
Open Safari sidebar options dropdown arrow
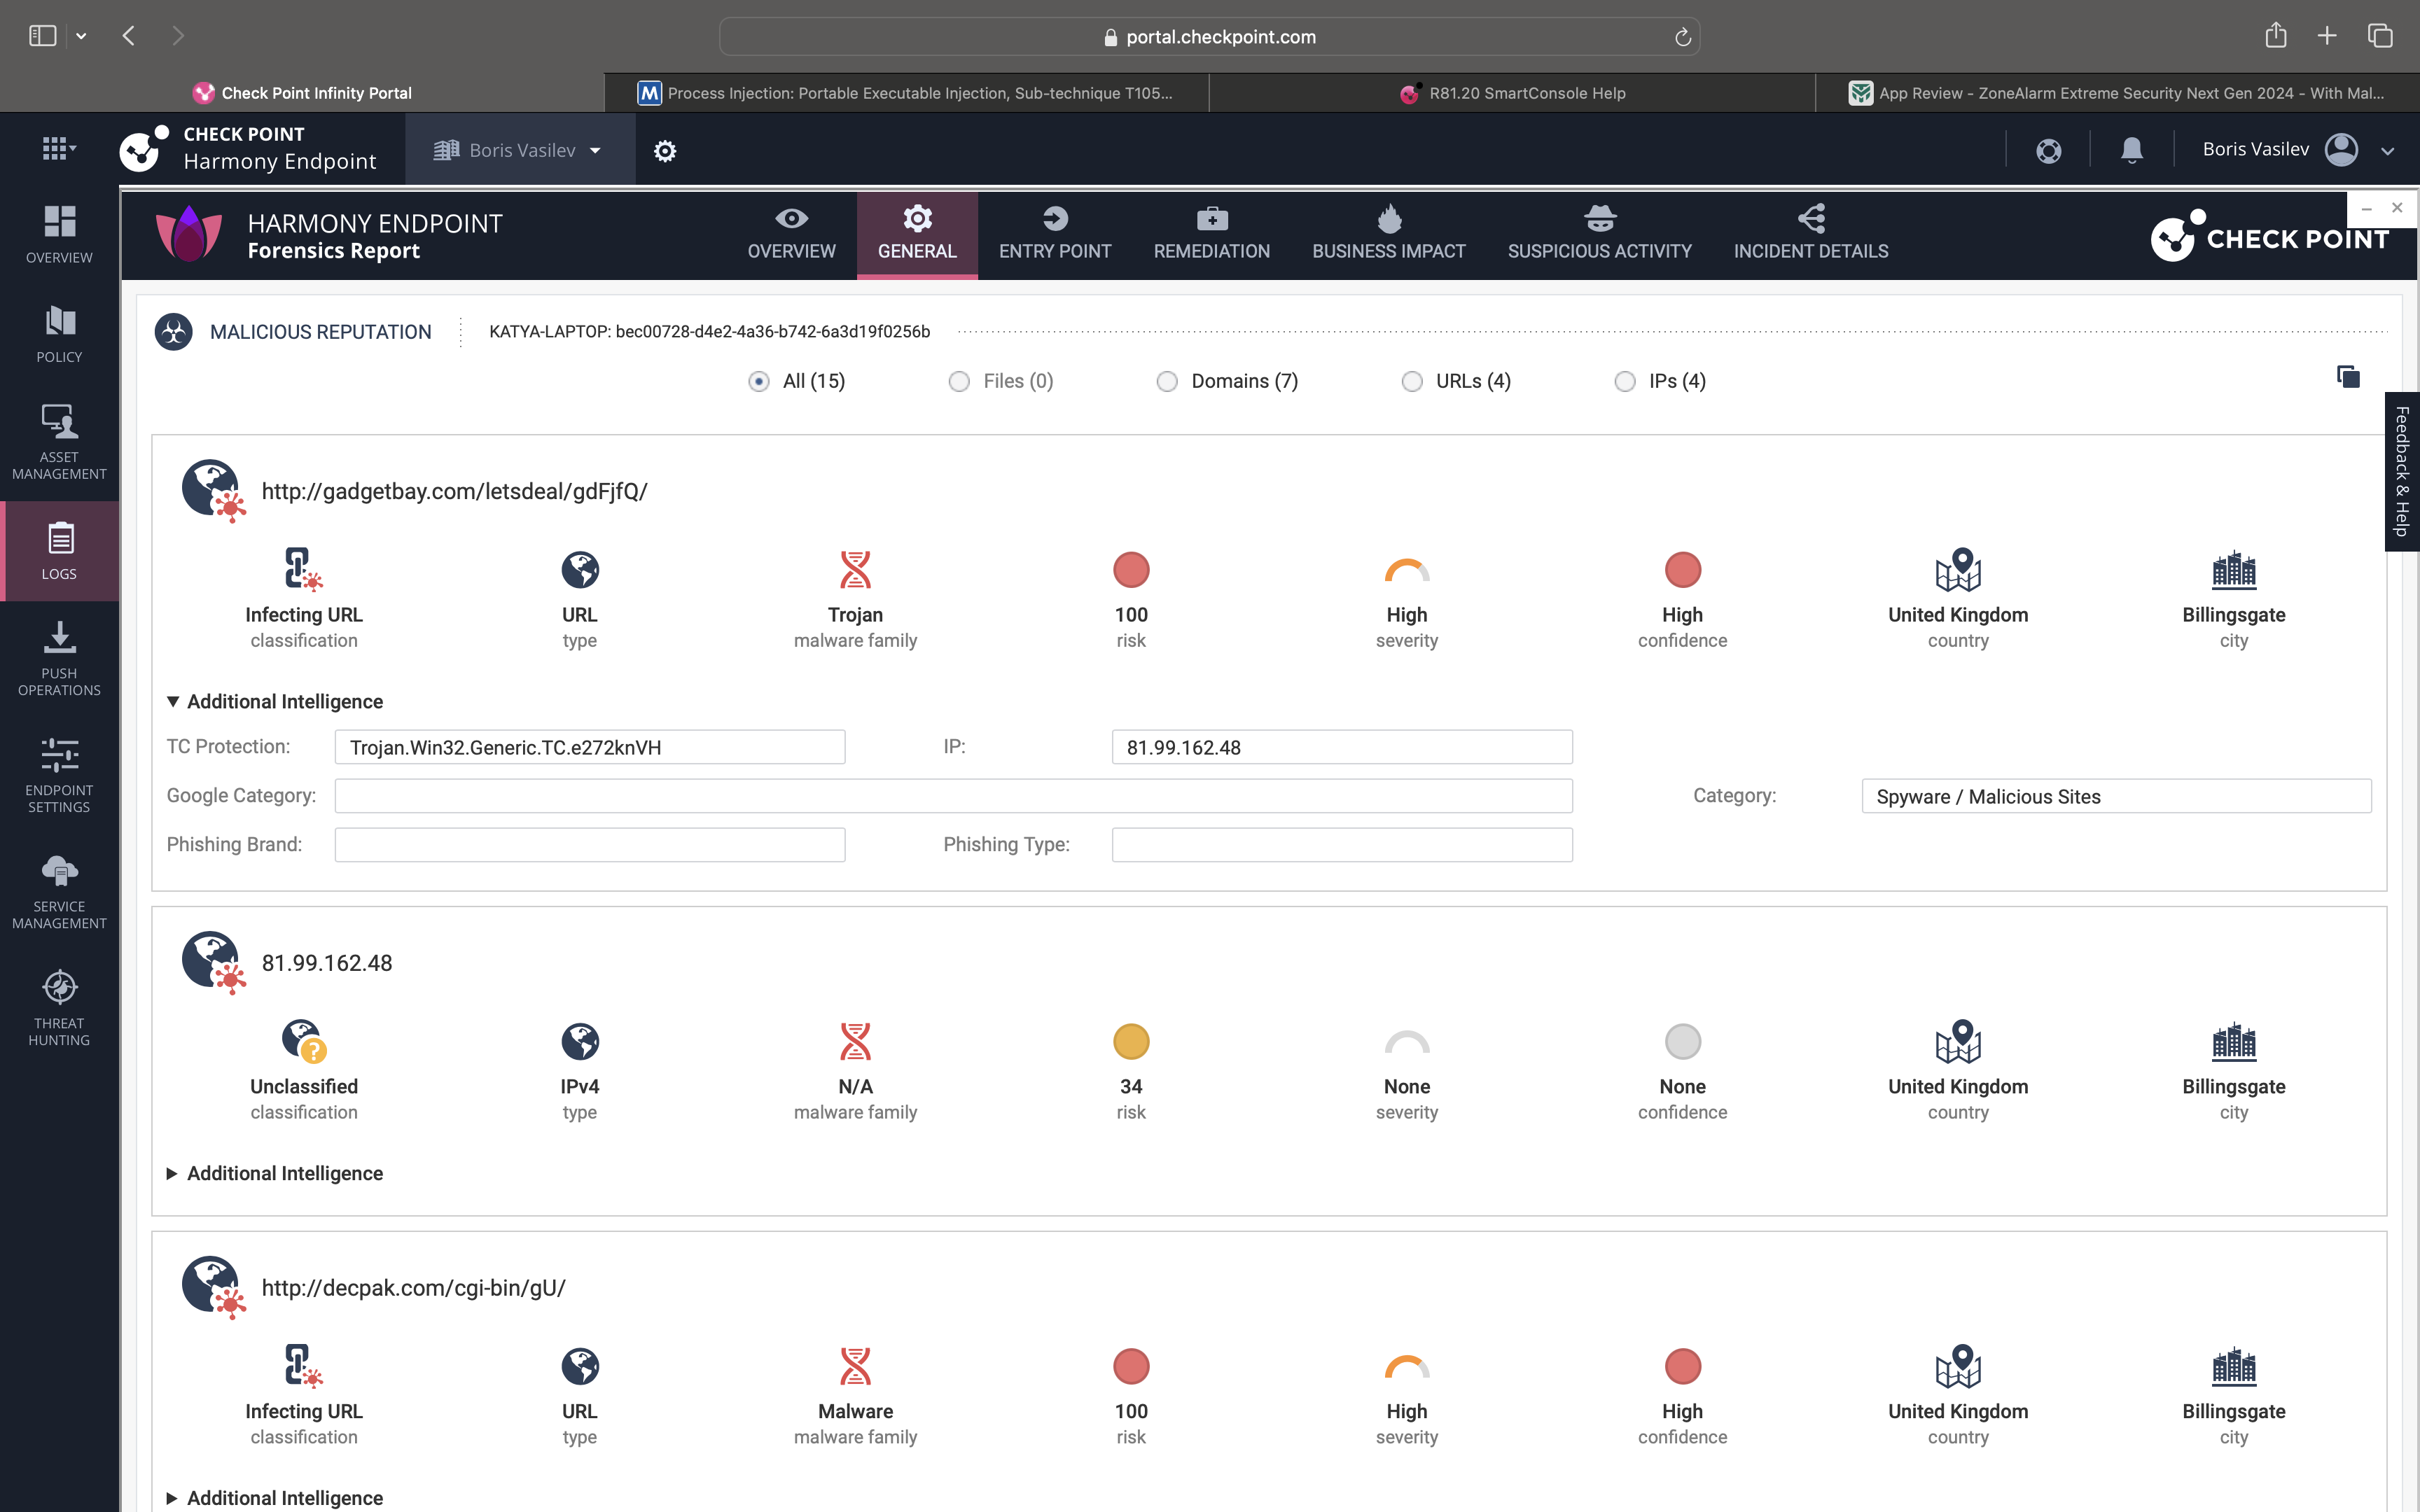point(81,36)
